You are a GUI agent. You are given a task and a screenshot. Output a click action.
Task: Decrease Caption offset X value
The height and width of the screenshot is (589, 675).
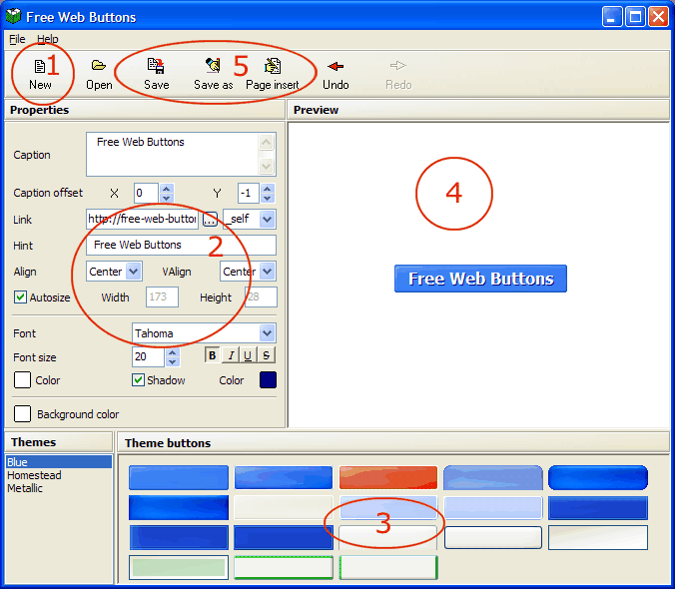(x=167, y=198)
